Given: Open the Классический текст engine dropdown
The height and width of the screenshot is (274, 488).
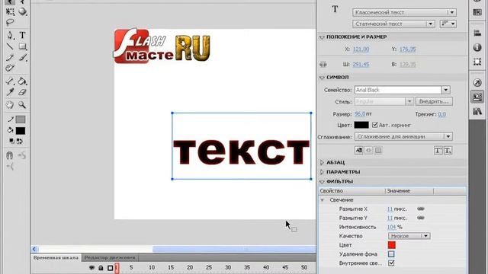Looking at the screenshot, I should [x=405, y=12].
